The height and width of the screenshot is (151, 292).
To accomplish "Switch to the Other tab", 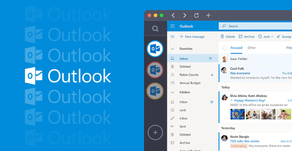I will click(251, 48).
